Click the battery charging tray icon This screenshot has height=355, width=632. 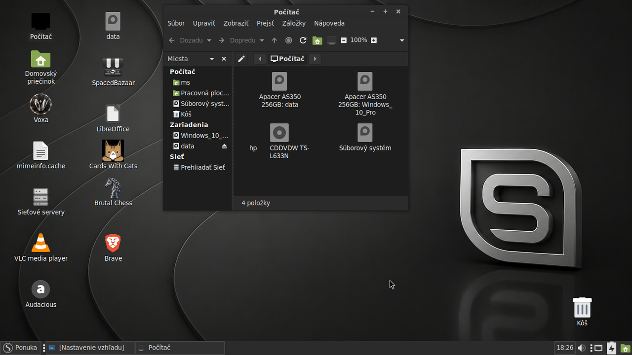coord(611,348)
